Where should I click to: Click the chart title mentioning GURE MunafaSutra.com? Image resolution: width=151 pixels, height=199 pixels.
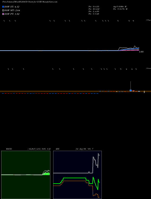pyautogui.click(x=30, y=2)
